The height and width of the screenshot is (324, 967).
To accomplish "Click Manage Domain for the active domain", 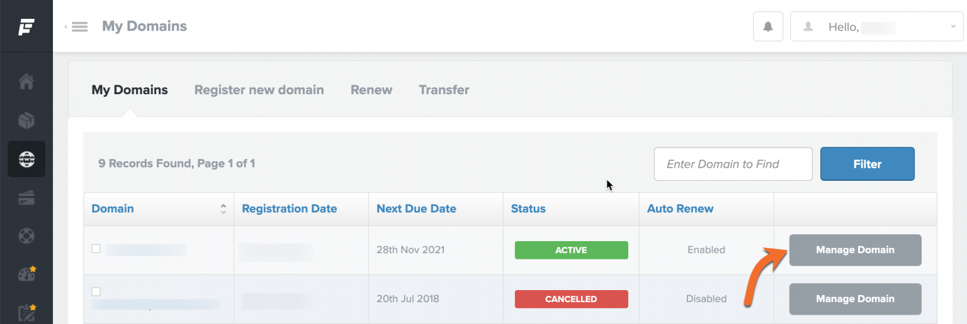I will pyautogui.click(x=855, y=250).
